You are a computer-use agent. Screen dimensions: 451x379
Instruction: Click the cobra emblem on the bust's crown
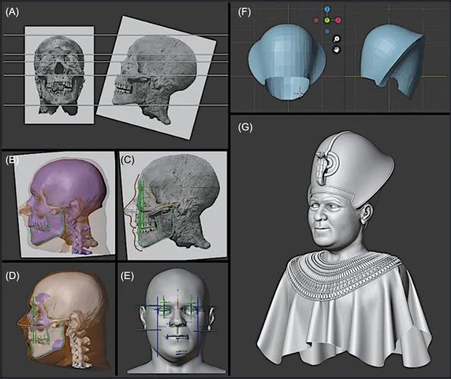pyautogui.click(x=321, y=168)
